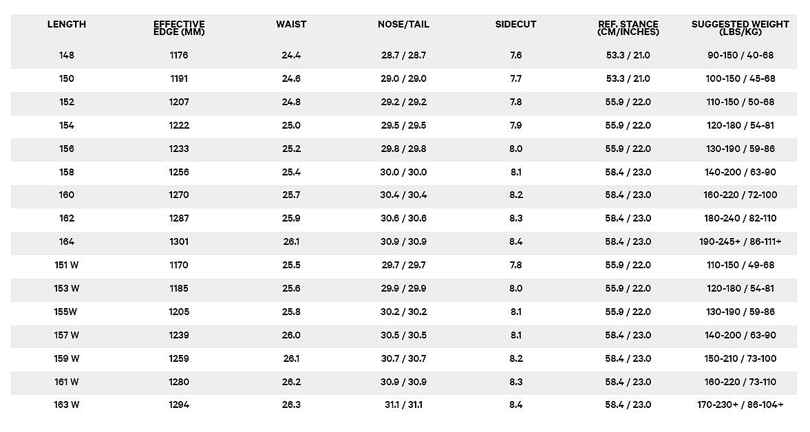The width and height of the screenshot is (810, 432).
Task: Select suggested weight 190-245+ / 86-111+
Action: click(x=740, y=241)
